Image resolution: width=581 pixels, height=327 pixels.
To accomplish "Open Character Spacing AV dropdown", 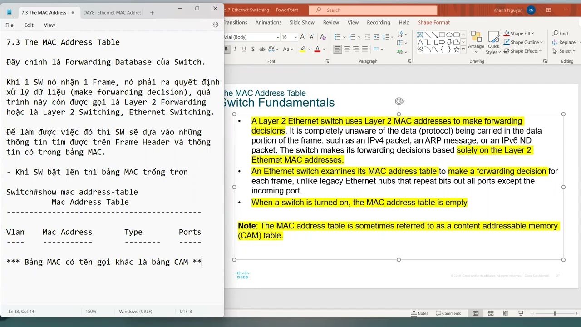I will point(273,49).
